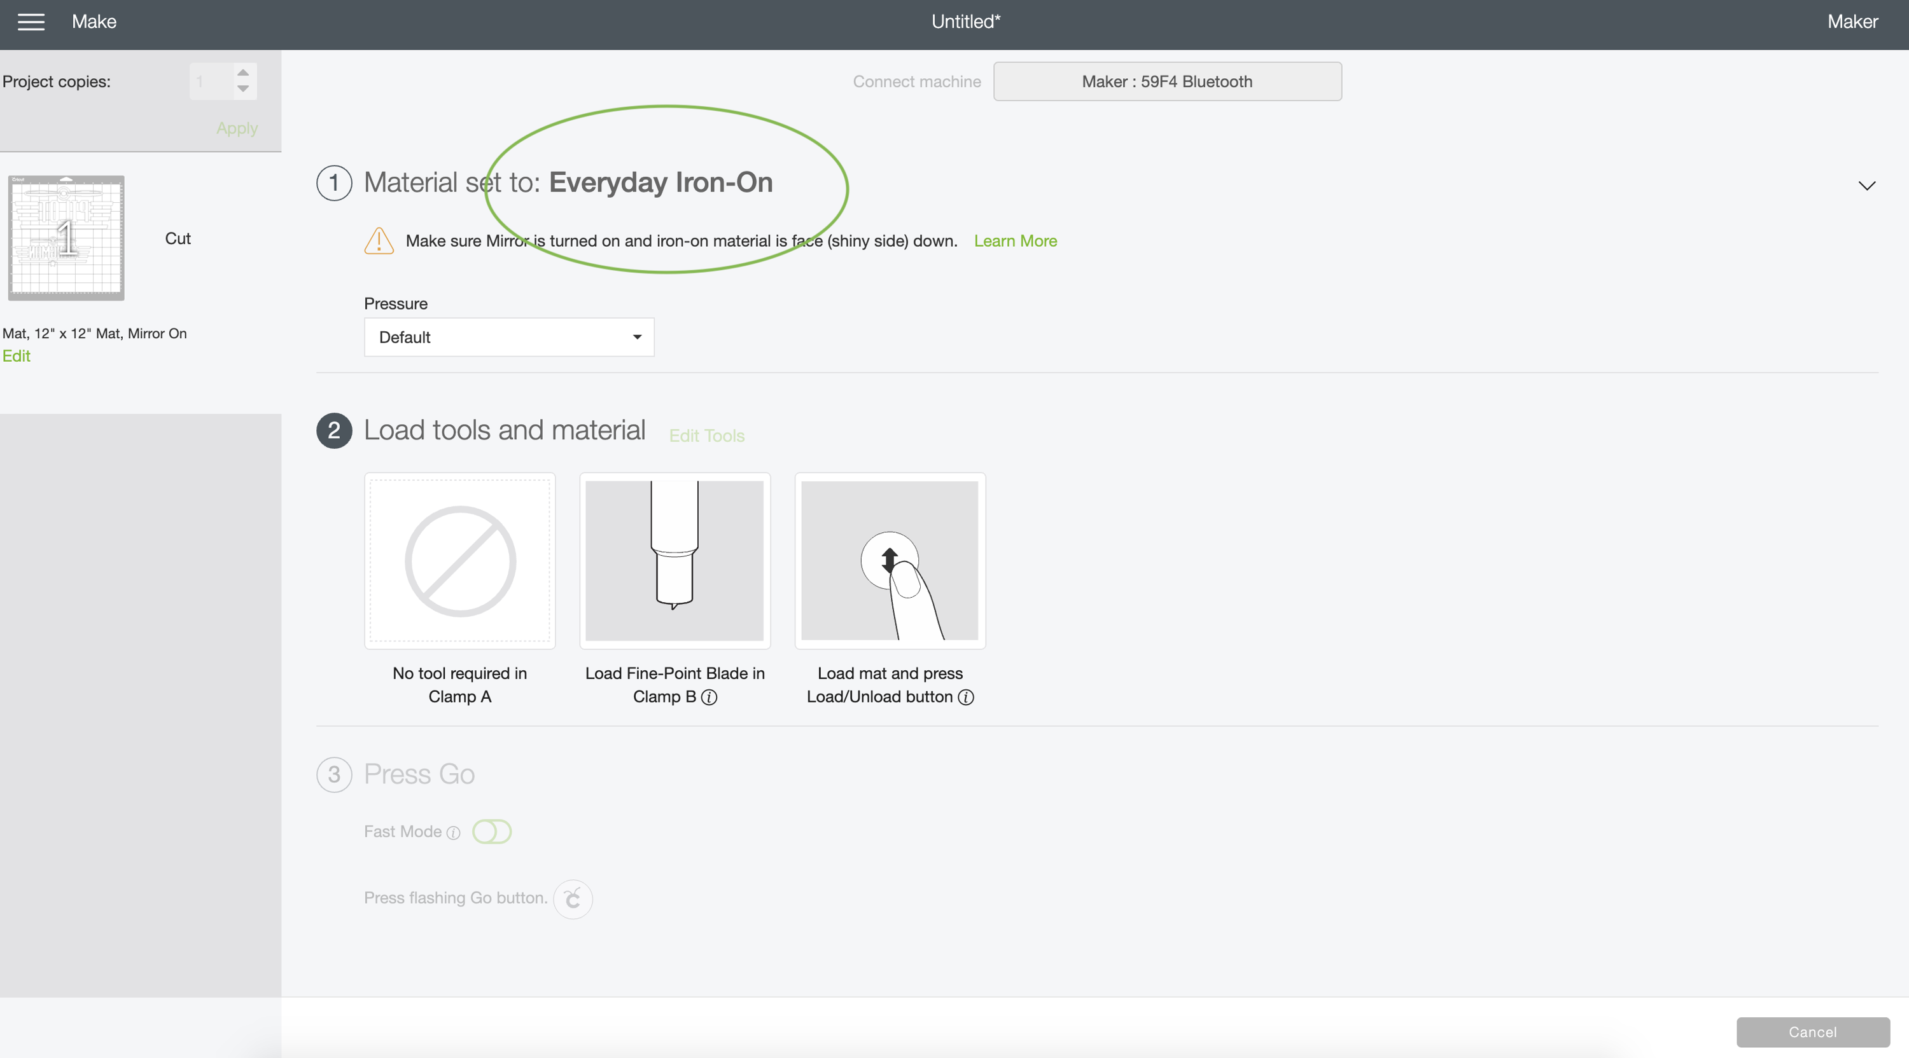
Task: Click the Make title in header
Action: 94,22
